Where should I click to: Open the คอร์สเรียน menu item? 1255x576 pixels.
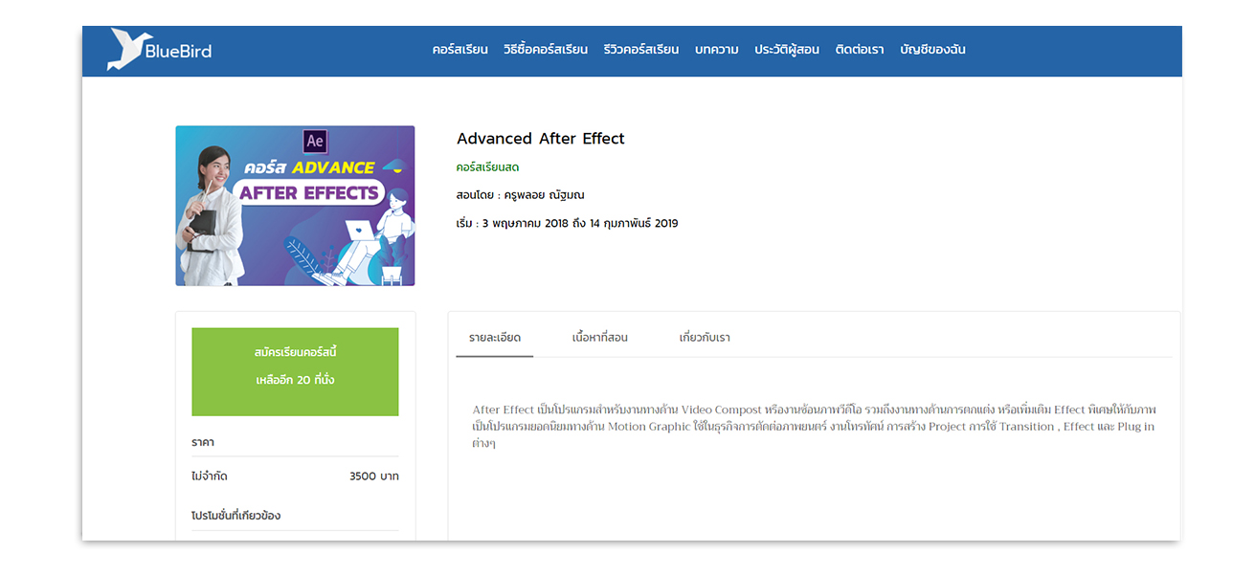pos(459,50)
